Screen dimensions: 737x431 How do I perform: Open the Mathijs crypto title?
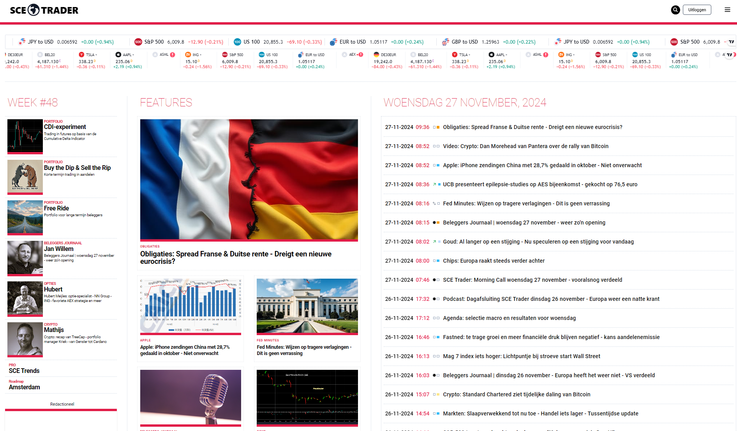coord(54,330)
